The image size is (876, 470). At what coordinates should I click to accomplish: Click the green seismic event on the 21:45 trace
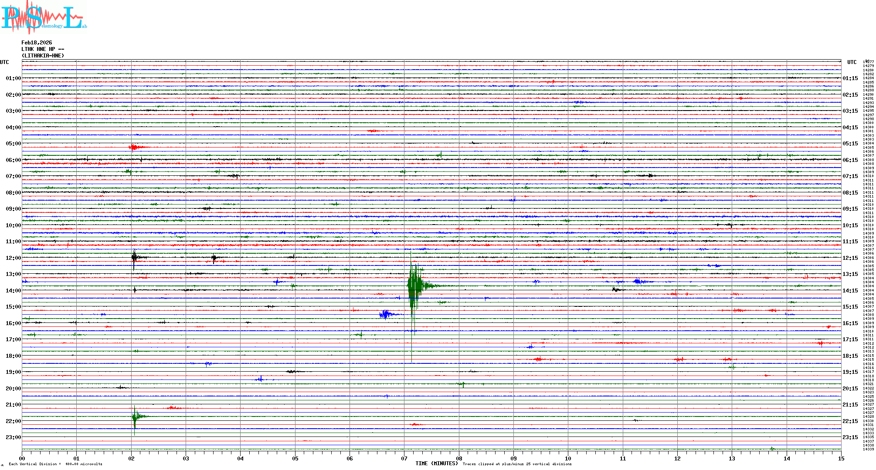point(135,417)
